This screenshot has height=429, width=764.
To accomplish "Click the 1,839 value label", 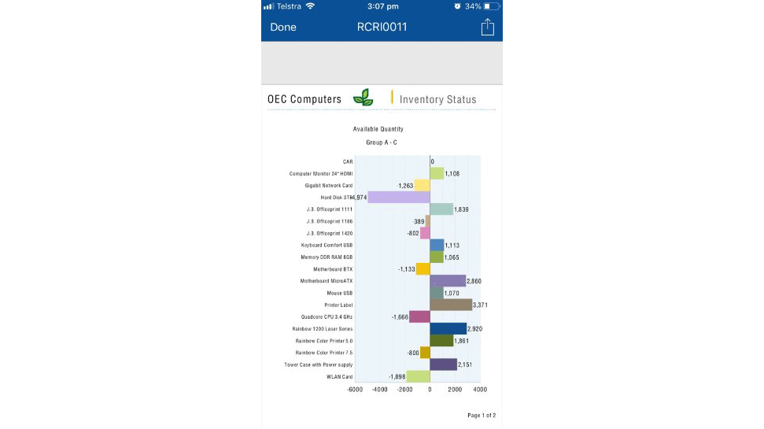I will (461, 209).
